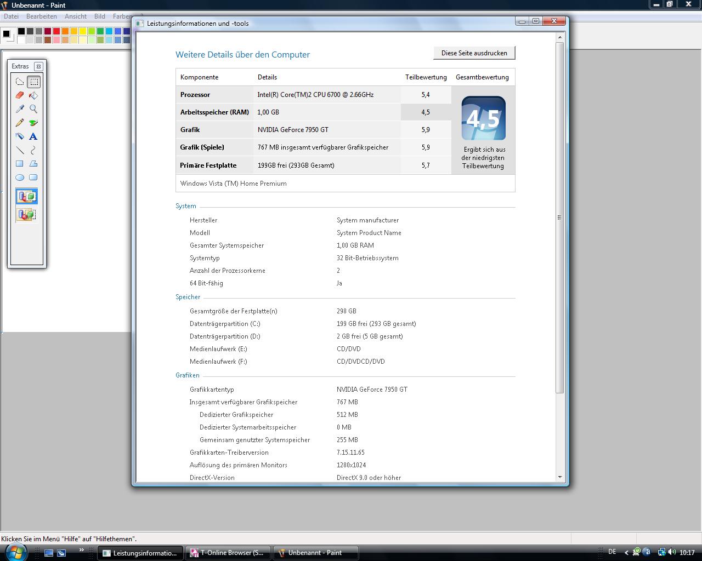The height and width of the screenshot is (561, 702).
Task: Select the Pick Color eyedropper tool
Action: click(x=20, y=109)
